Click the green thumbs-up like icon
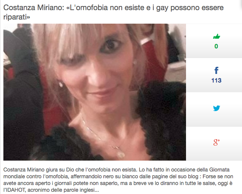The height and width of the screenshot is (194, 242). pos(216,36)
